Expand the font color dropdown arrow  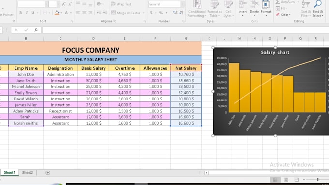71,13
